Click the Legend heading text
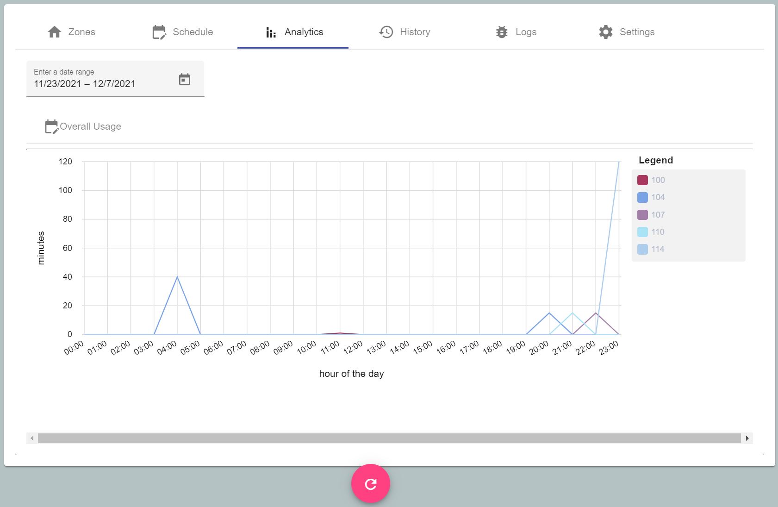 (656, 160)
